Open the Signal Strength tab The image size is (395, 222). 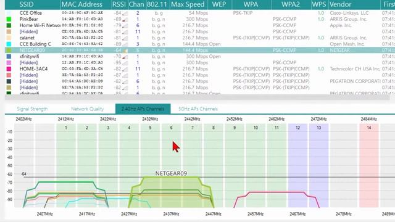click(x=32, y=109)
